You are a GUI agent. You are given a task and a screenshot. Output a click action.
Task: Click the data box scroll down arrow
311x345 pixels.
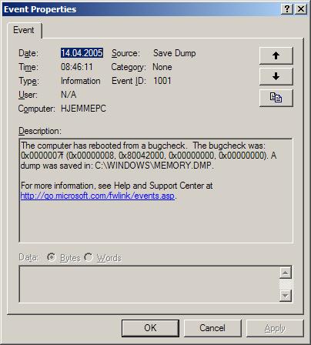[286, 296]
